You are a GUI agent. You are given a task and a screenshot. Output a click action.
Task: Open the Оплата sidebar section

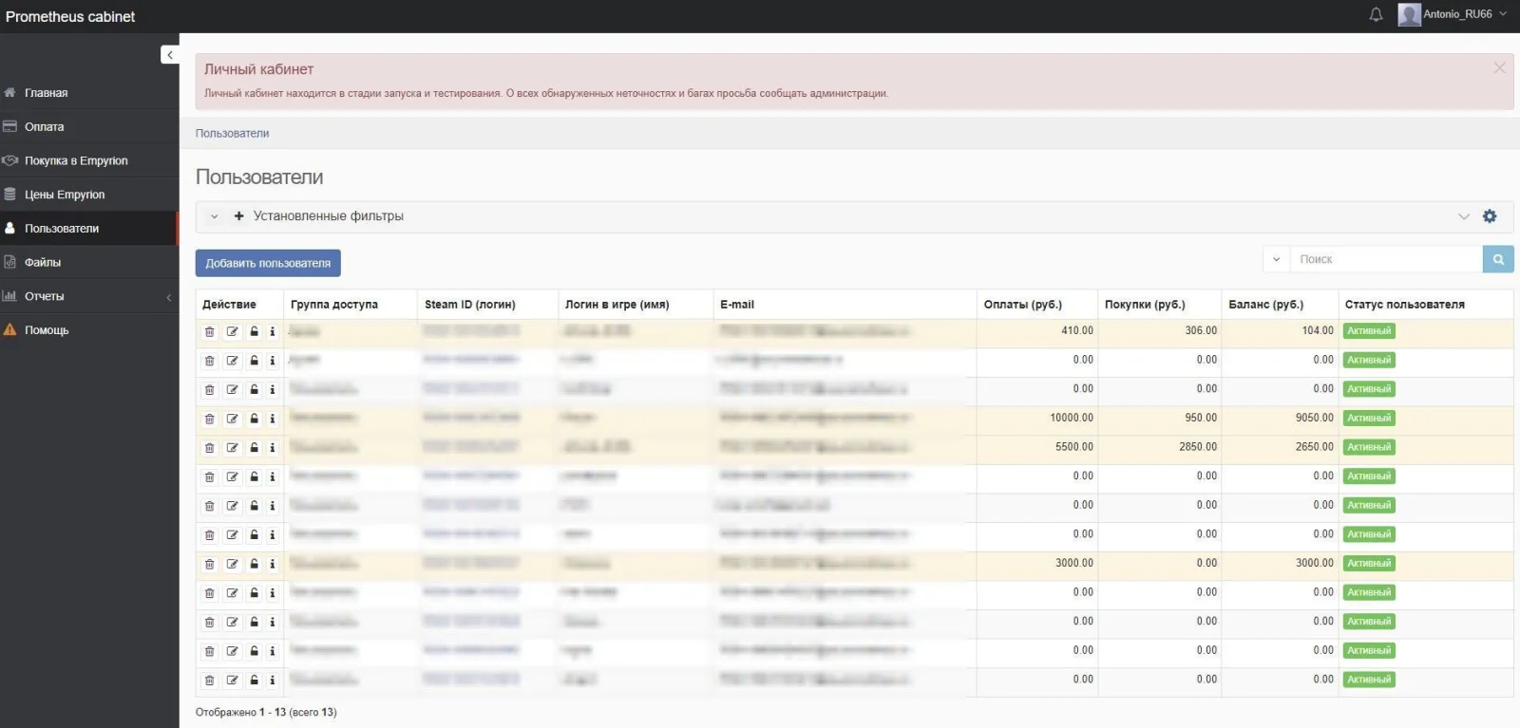point(45,127)
